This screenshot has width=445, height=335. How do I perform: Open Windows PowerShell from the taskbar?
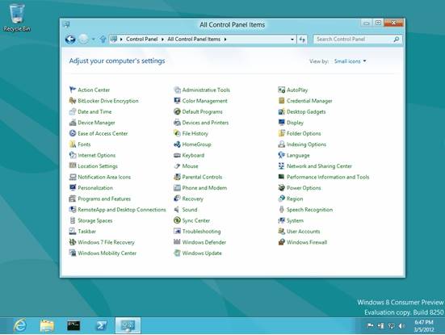pyautogui.click(x=101, y=325)
